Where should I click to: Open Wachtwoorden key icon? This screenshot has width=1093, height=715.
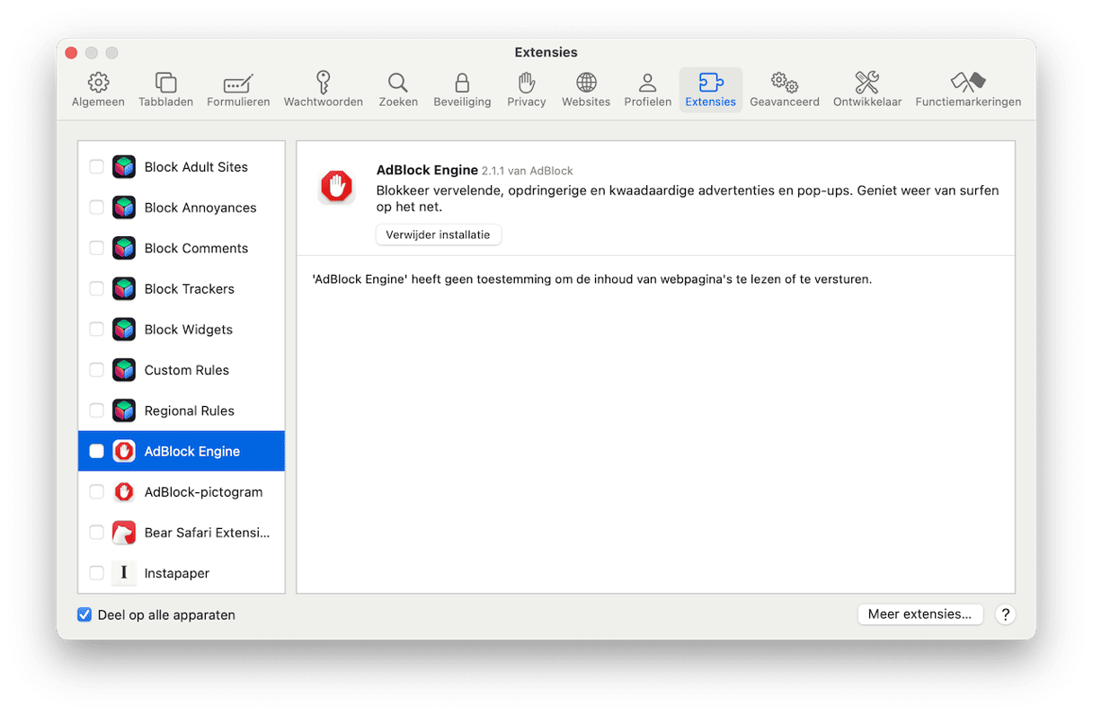[324, 84]
